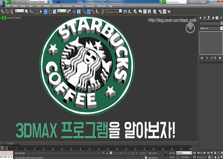Click the X coordinate input field
223x159 pixels.
[119, 153]
